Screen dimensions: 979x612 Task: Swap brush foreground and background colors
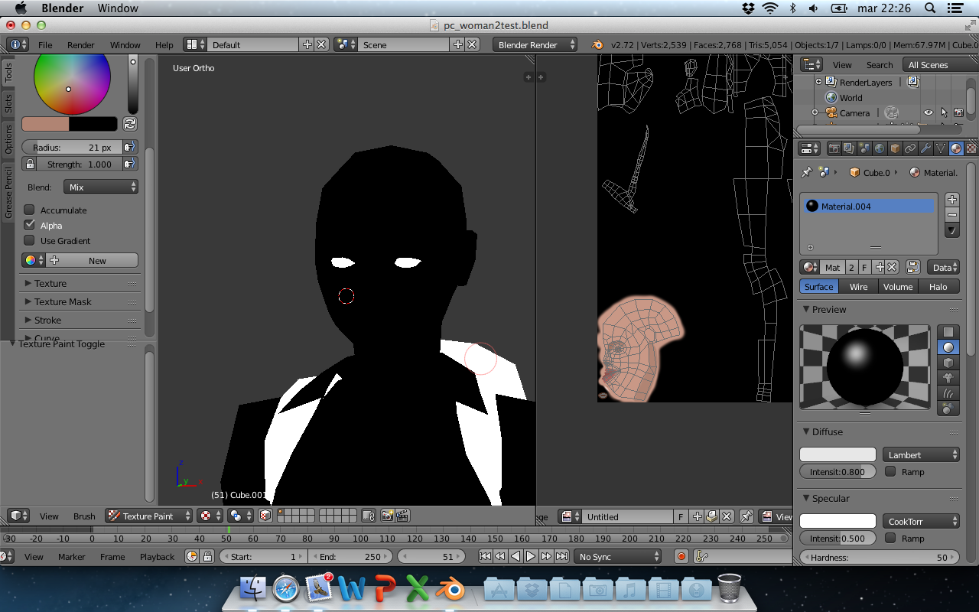click(x=130, y=124)
